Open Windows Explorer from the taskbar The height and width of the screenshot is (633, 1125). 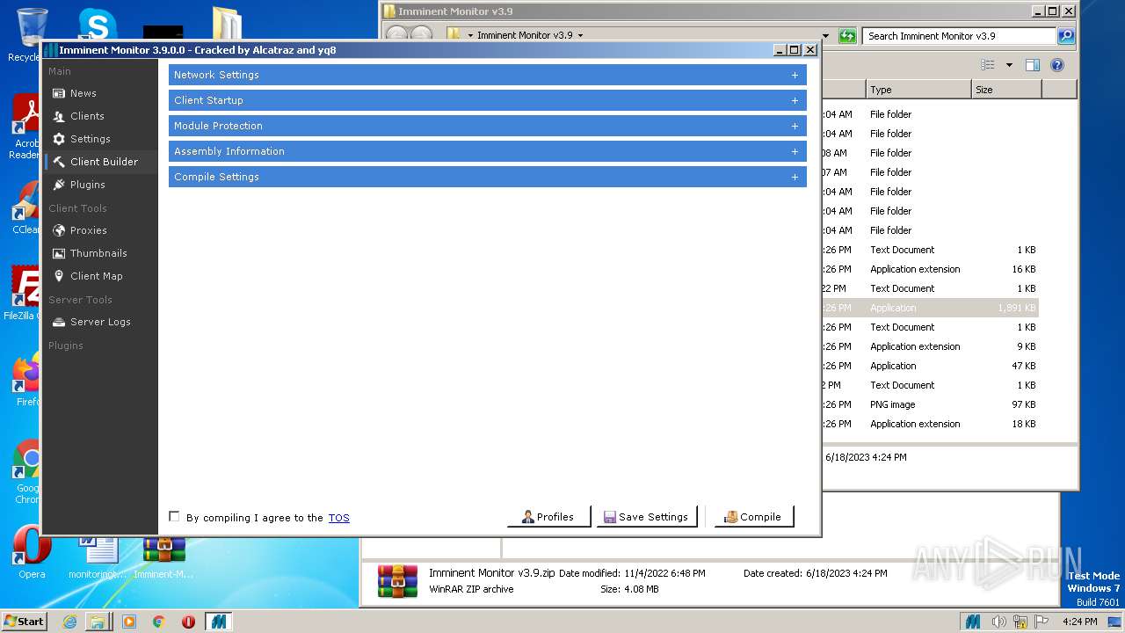pyautogui.click(x=98, y=622)
